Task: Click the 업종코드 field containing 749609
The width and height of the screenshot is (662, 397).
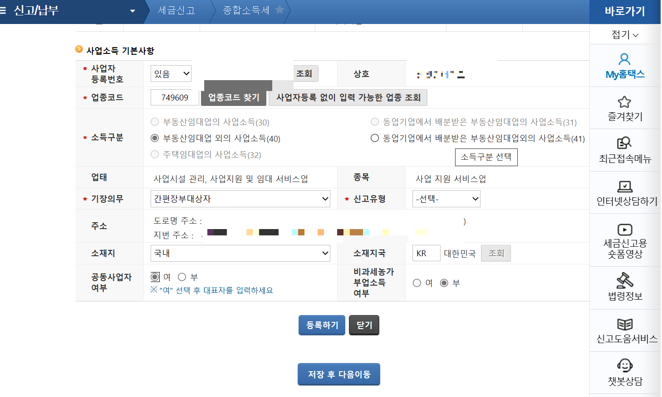Action: pos(175,97)
